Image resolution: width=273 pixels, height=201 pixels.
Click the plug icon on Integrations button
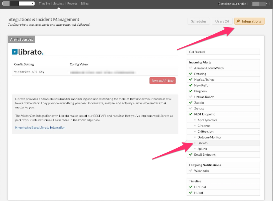point(238,21)
